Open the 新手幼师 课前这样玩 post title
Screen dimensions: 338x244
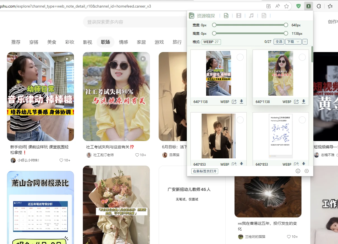[39, 150]
